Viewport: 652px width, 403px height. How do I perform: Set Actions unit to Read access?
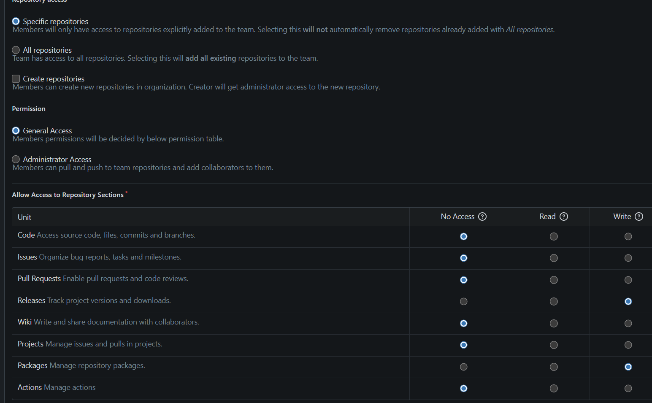coord(554,389)
